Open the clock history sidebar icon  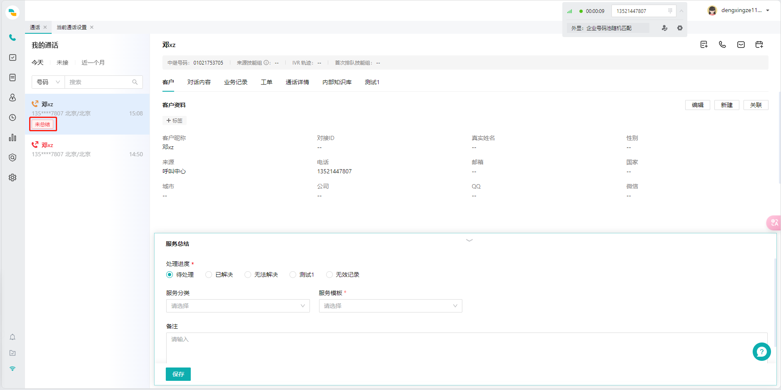coord(12,117)
